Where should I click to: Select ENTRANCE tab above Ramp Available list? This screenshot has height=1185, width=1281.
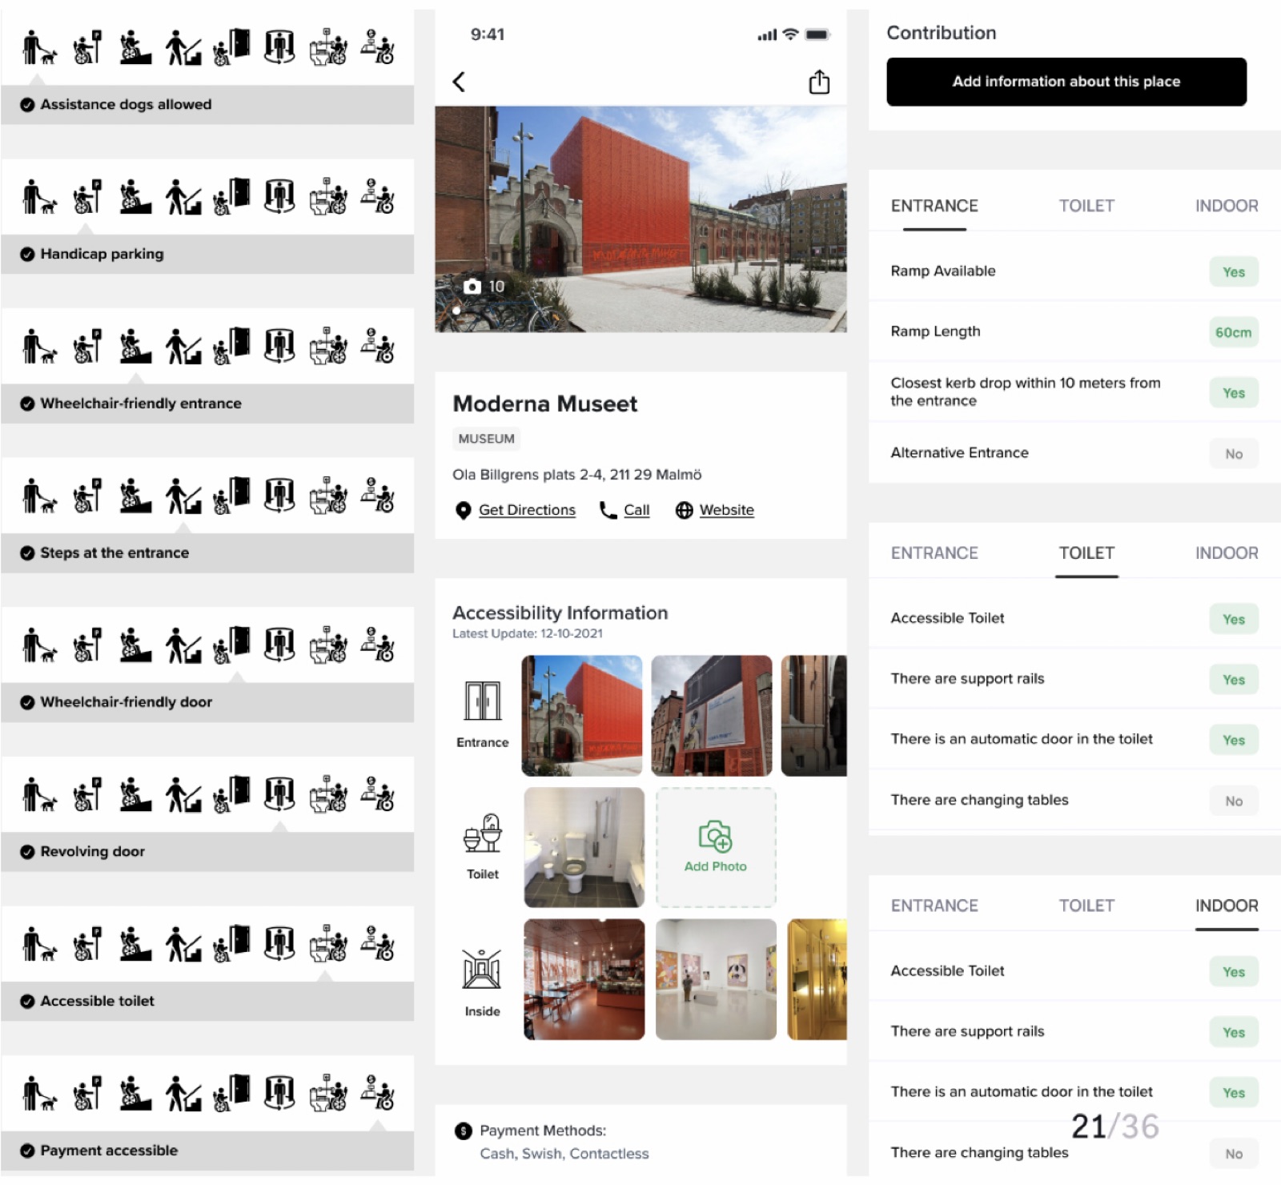[934, 206]
